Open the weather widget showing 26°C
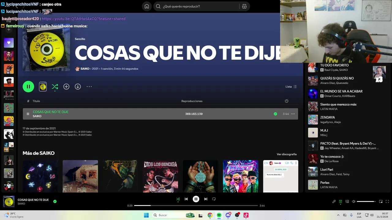 point(13,215)
